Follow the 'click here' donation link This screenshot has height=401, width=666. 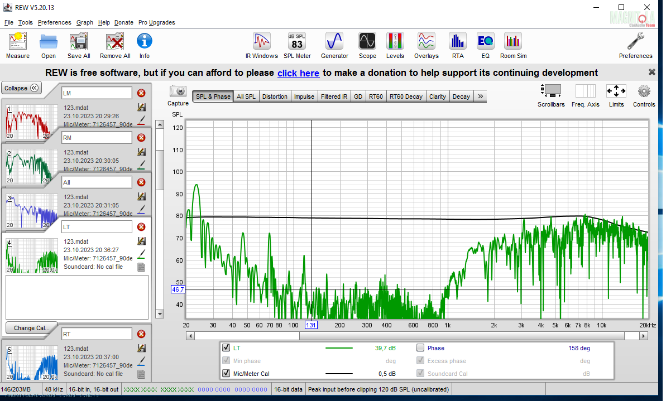pos(298,73)
